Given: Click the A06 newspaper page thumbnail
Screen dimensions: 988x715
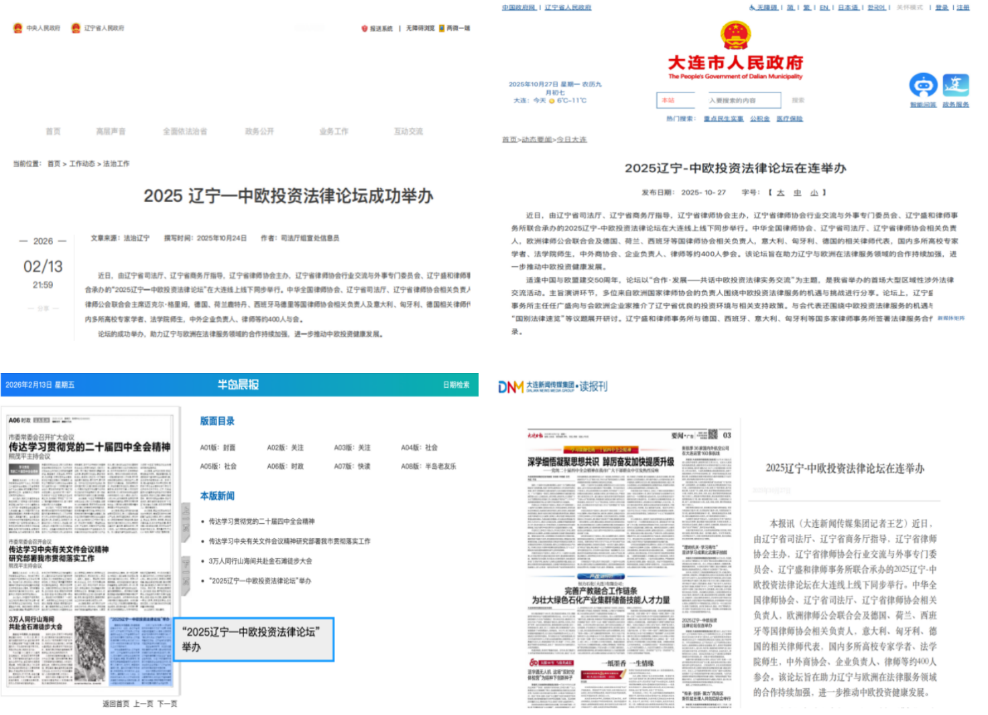Looking at the screenshot, I should [90, 550].
